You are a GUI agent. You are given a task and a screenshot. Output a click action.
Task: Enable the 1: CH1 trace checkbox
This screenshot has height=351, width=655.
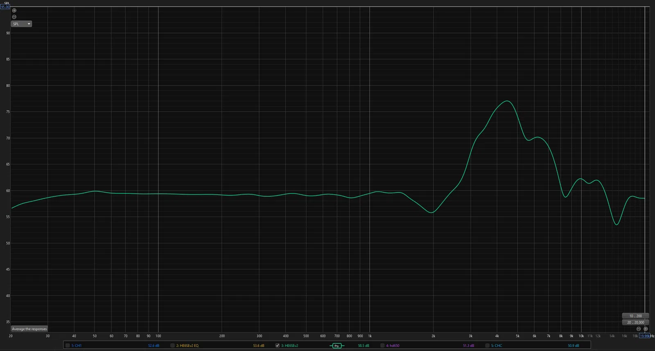68,346
